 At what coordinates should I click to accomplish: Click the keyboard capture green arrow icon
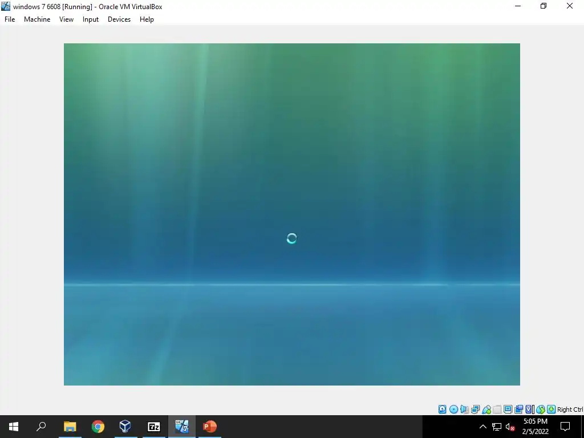coord(551,409)
